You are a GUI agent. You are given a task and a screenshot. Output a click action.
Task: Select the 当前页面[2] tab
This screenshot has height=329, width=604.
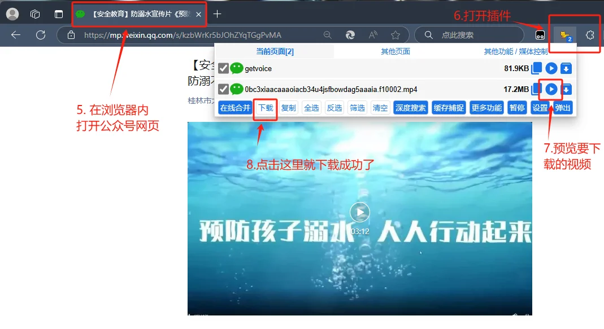pos(274,51)
